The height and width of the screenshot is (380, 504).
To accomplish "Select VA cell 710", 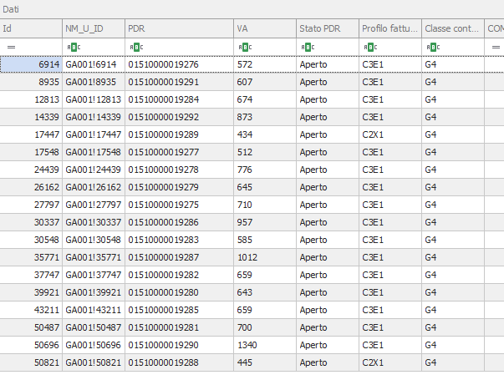I will (265, 205).
